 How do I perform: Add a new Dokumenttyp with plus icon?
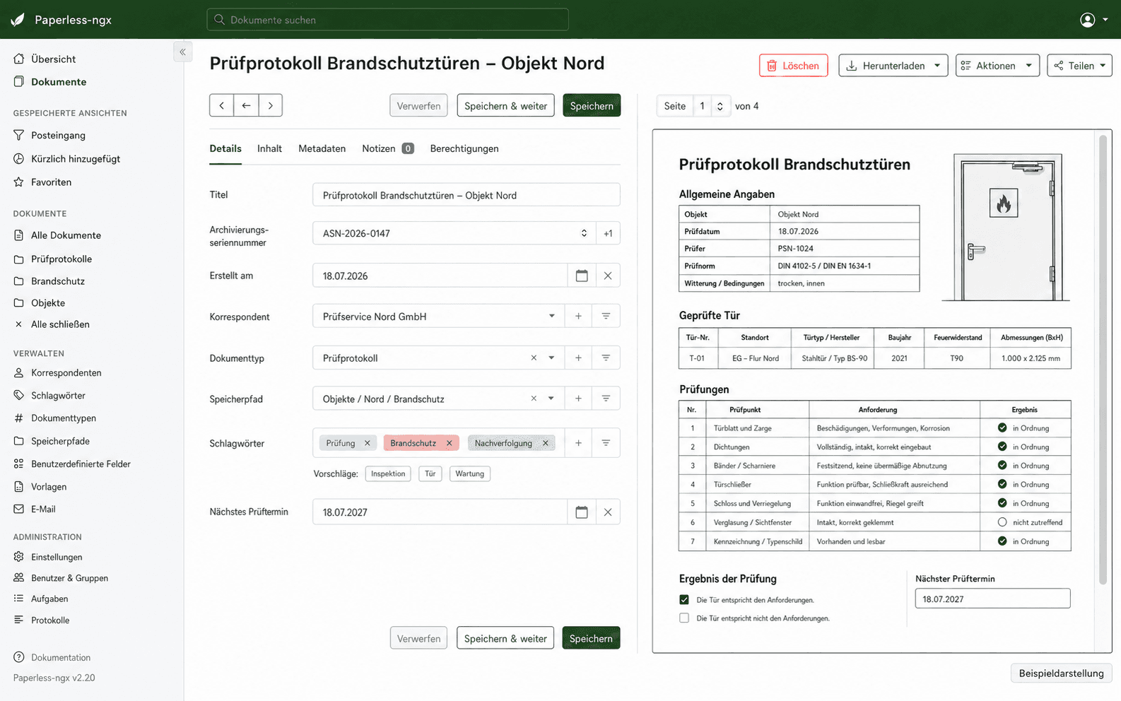pos(578,358)
